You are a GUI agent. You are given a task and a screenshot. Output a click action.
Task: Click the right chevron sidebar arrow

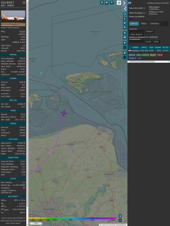pos(125,3)
